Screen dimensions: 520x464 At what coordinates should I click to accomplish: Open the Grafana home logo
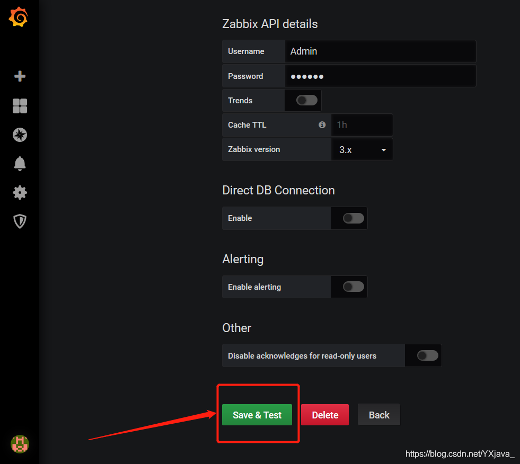18,16
